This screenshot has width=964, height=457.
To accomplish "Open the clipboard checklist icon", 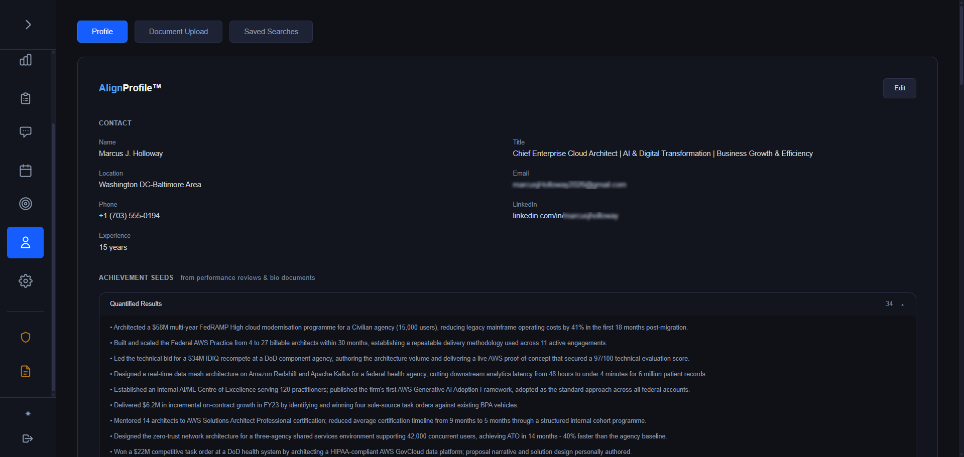I will (26, 98).
